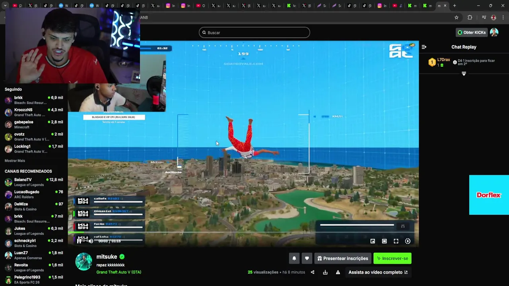The height and width of the screenshot is (286, 509).
Task: Click the ovotz channel avatar in the sidebar
Action: point(8,137)
